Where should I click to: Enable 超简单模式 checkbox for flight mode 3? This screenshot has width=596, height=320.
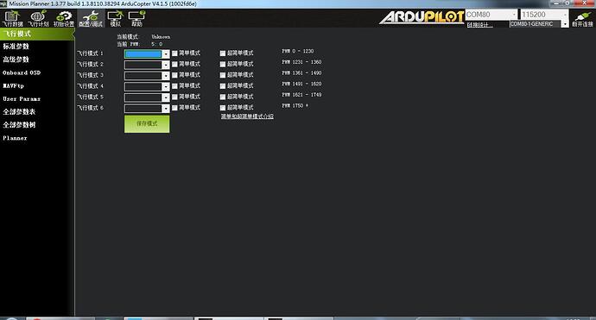pos(223,75)
